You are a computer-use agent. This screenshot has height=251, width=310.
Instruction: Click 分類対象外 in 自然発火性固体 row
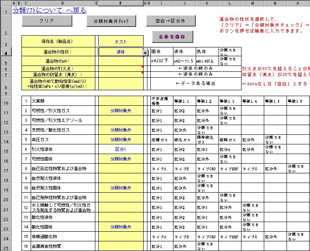tap(121, 188)
